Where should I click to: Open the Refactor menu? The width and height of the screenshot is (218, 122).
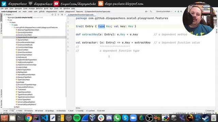tap(40, 8)
